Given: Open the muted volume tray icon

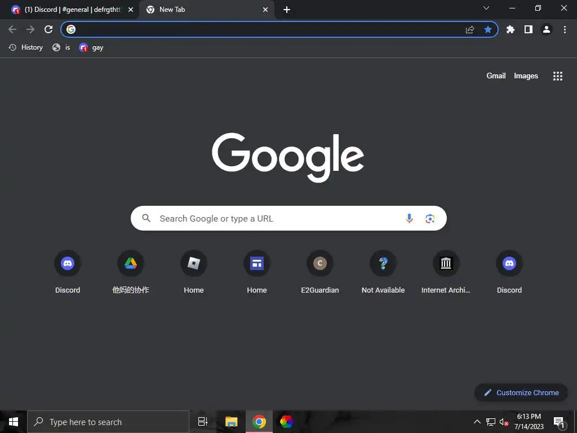Looking at the screenshot, I should point(504,422).
